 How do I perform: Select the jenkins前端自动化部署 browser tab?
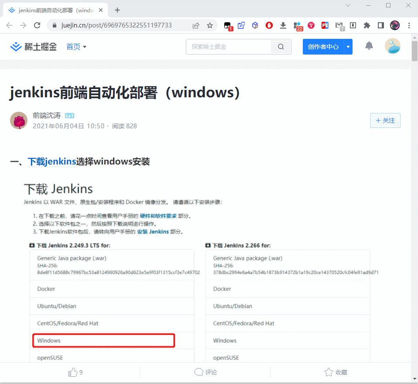(x=55, y=10)
